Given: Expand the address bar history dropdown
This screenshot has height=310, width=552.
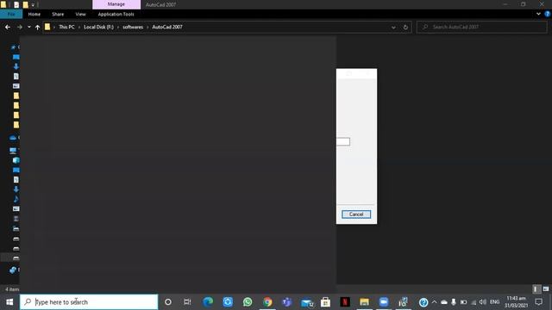Looking at the screenshot, I should [393, 28].
